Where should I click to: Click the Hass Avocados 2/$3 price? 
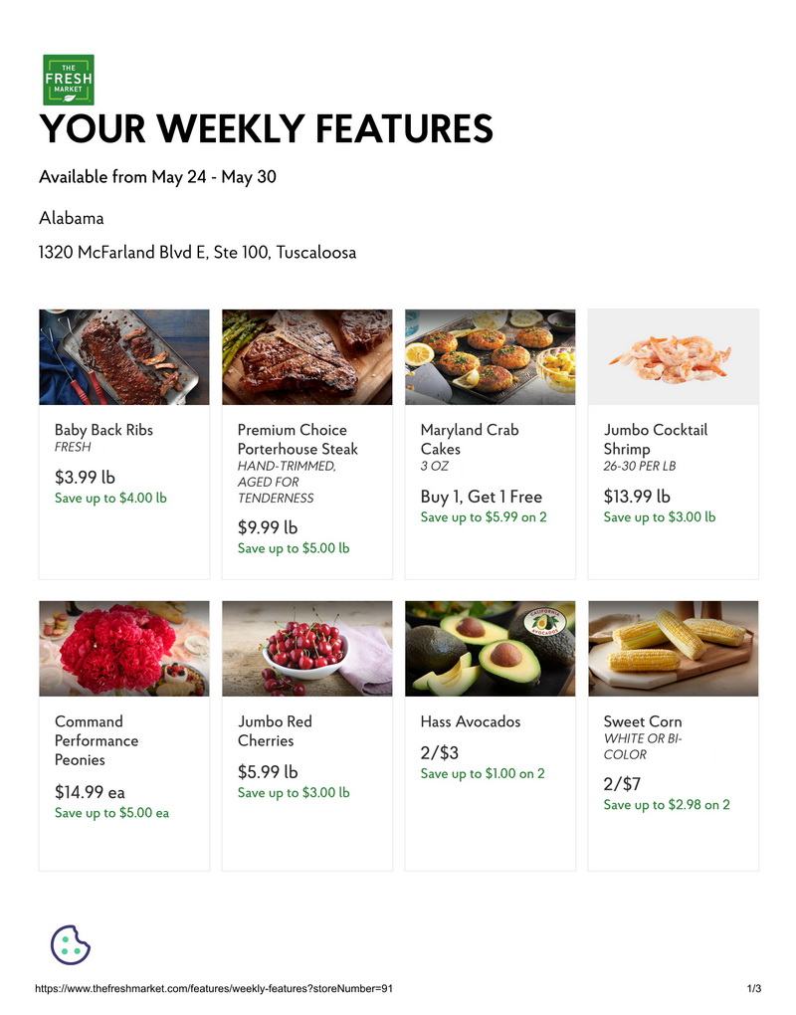pos(440,753)
